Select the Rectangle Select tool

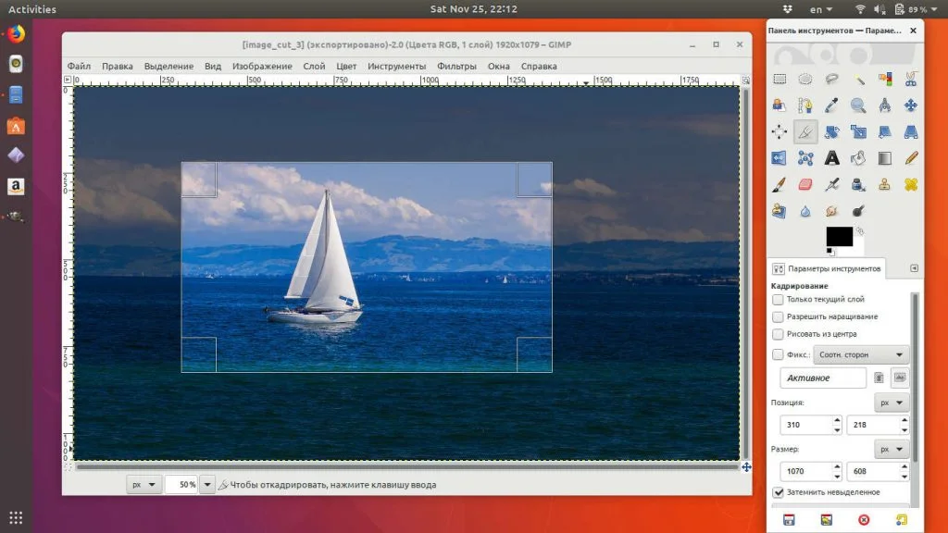(780, 80)
